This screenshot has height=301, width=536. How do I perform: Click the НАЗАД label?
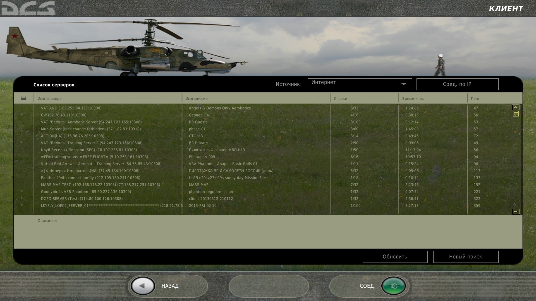point(170,286)
